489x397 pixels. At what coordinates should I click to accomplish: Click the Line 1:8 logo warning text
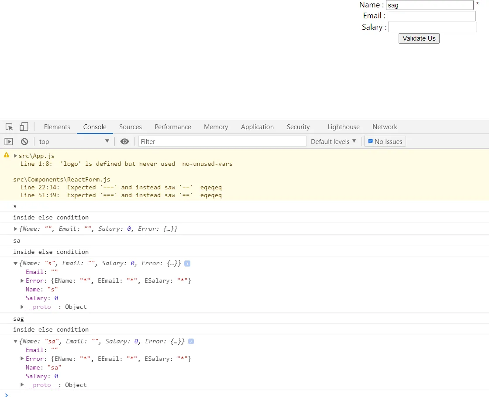tap(126, 164)
